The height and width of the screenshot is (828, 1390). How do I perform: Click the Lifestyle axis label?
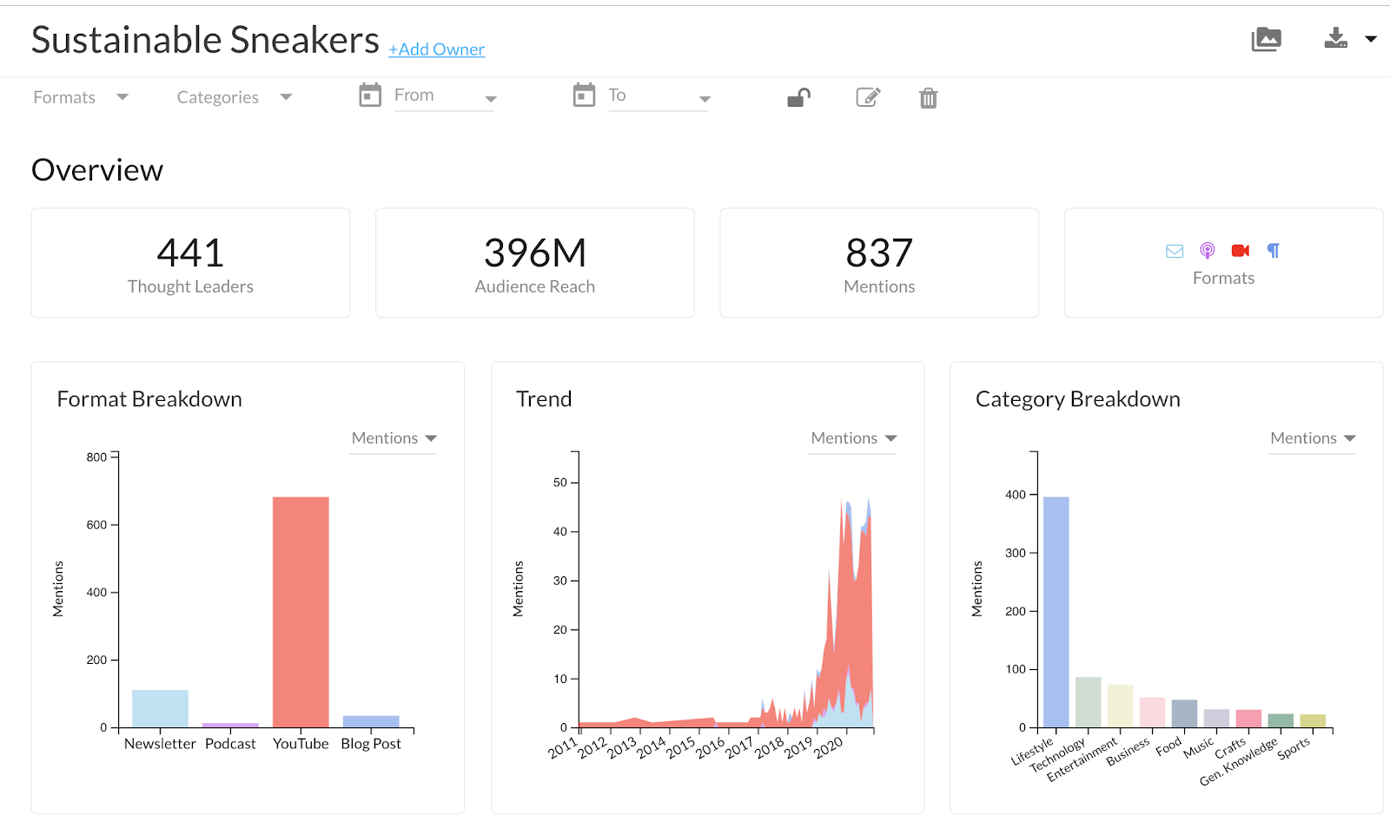tap(1032, 752)
